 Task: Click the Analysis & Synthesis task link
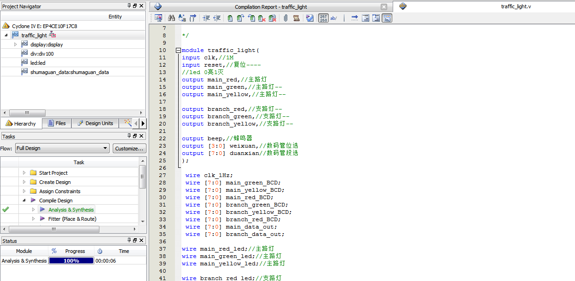tap(71, 210)
